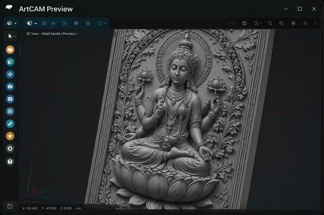
Task: Click the cube fit-to-view icon right of the zoom in magnifier
Action: [x=293, y=23]
